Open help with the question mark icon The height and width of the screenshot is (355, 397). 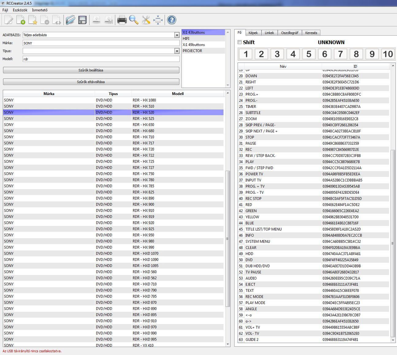172,20
